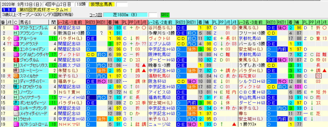Image resolution: width=328 pixels, height=127 pixels.
Task: Click the boxed 20 memo in スマイルカナ's row
Action: pyautogui.click(x=318, y=76)
